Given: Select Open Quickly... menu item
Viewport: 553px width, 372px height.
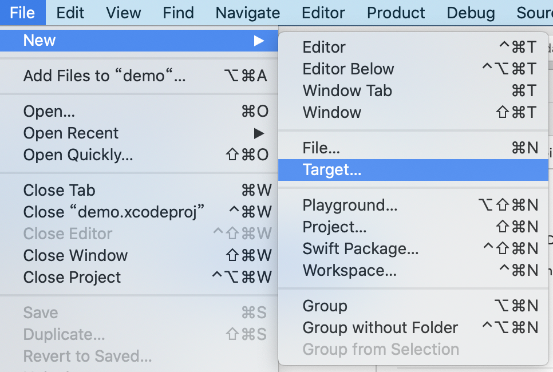Looking at the screenshot, I should pos(139,155).
